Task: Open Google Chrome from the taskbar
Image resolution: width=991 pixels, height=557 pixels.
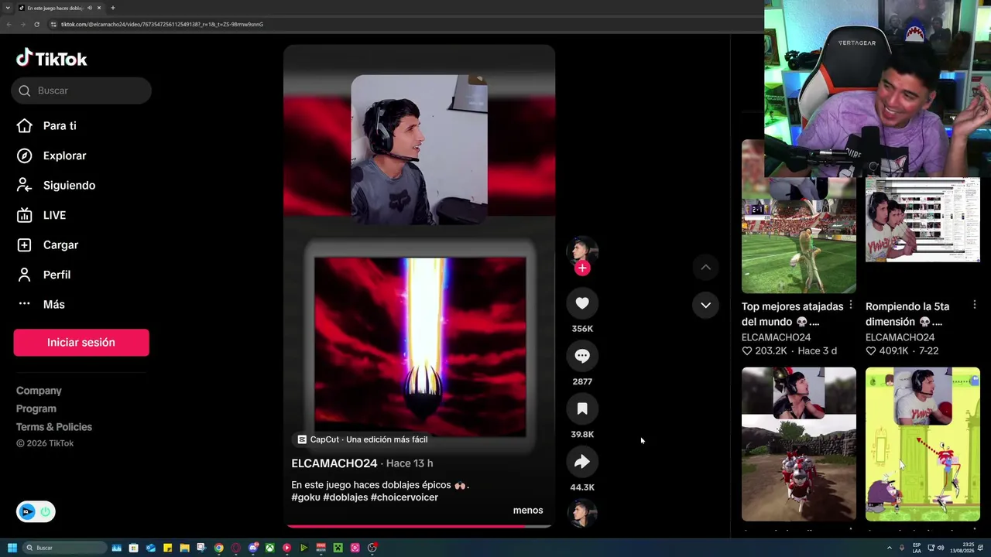Action: click(219, 548)
